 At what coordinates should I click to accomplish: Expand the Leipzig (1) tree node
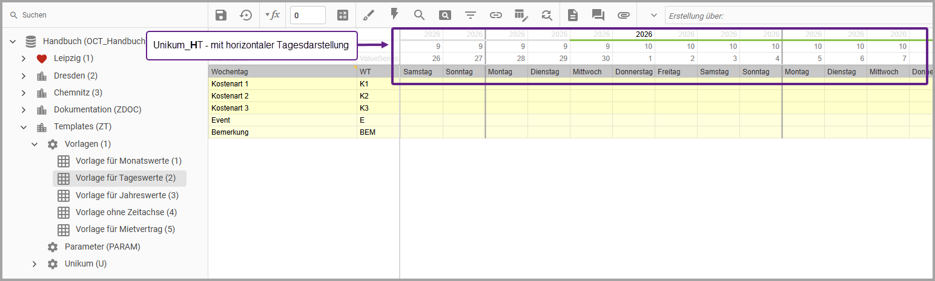coord(23,59)
